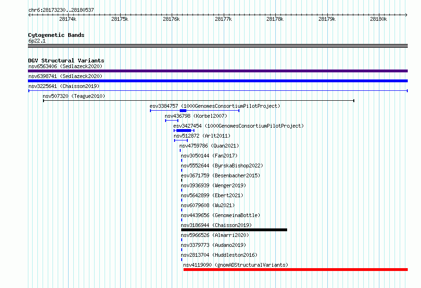Click the purple nsv6563406 variant bar

pos(218,71)
